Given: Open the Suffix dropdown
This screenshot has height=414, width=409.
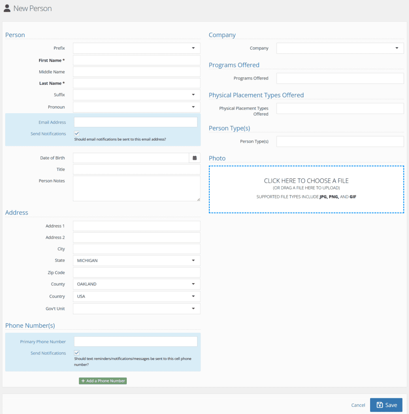Looking at the screenshot, I should pyautogui.click(x=136, y=95).
